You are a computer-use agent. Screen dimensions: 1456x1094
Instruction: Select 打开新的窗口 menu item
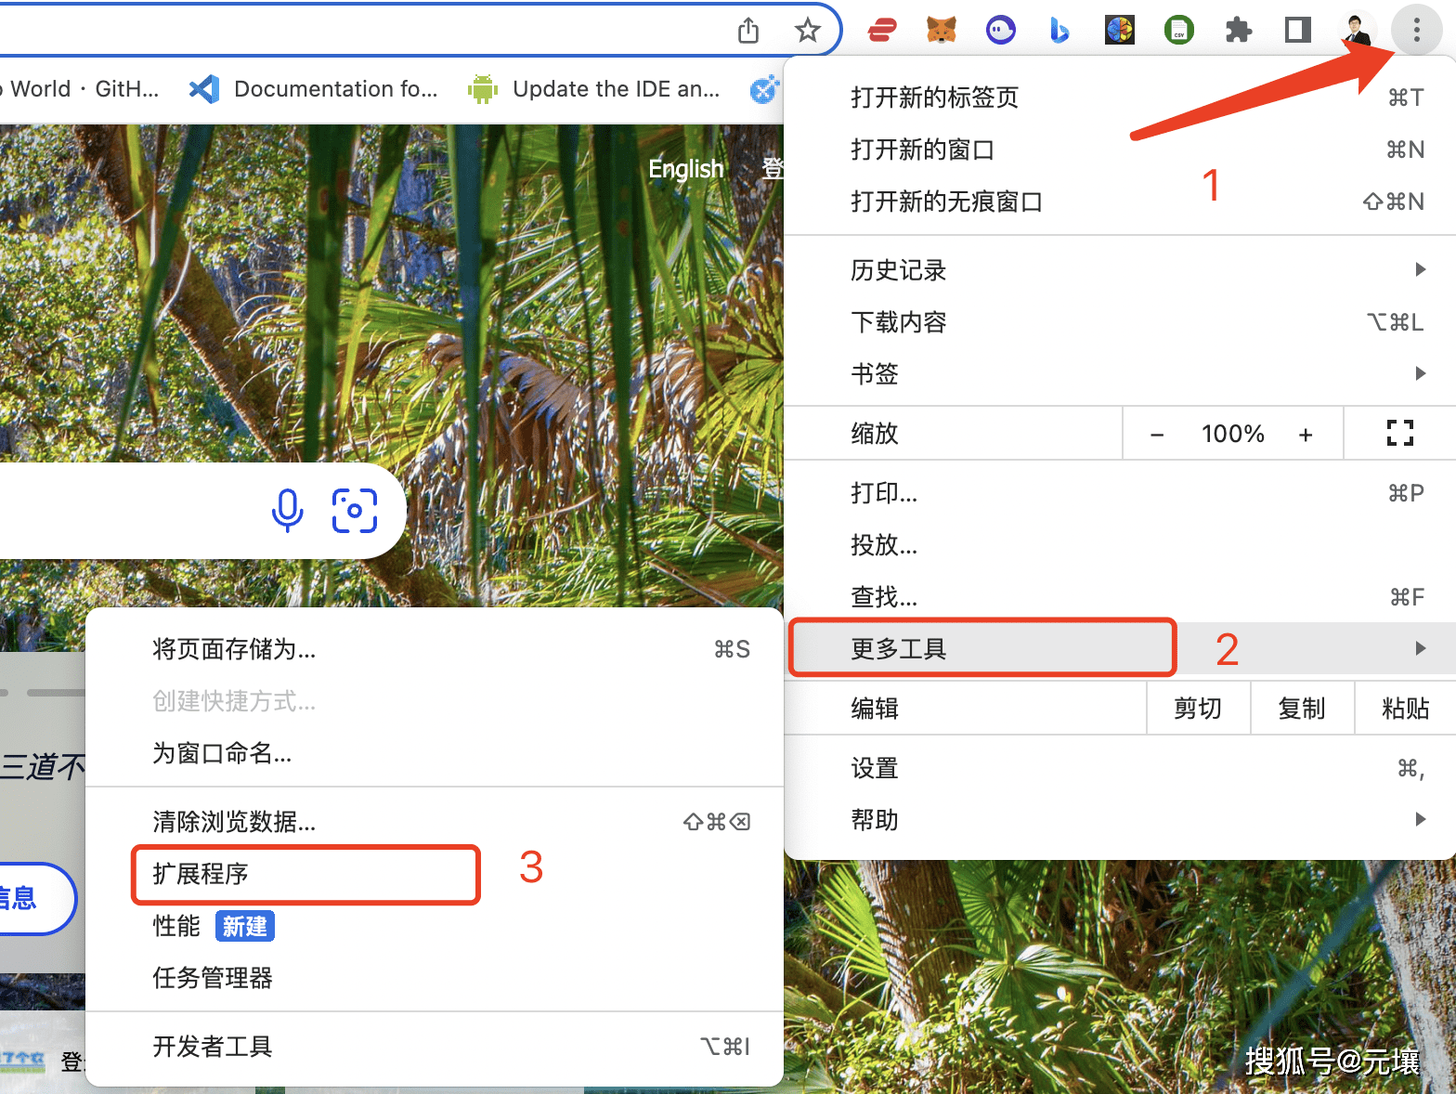(x=1120, y=150)
